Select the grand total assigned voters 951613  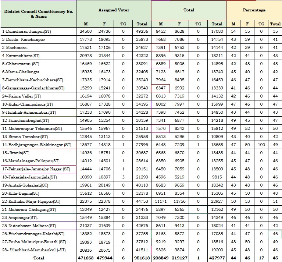pos(142,258)
